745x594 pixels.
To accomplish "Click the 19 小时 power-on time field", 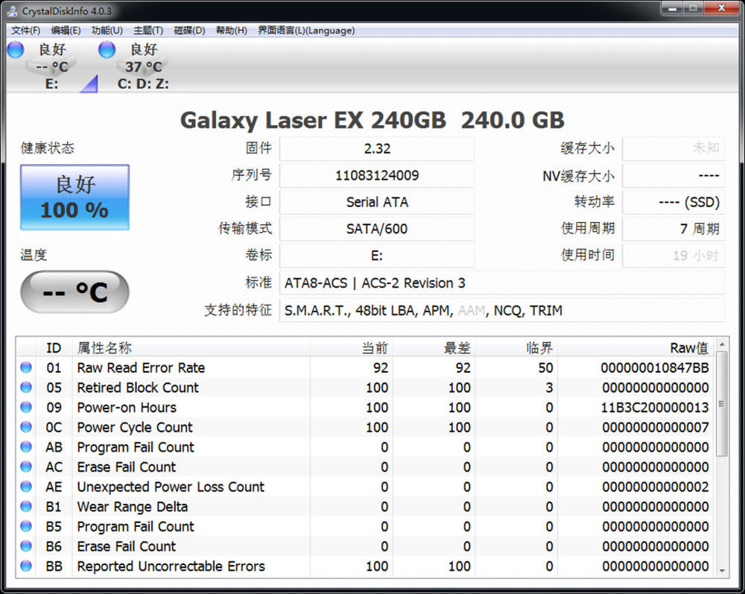I will (673, 256).
